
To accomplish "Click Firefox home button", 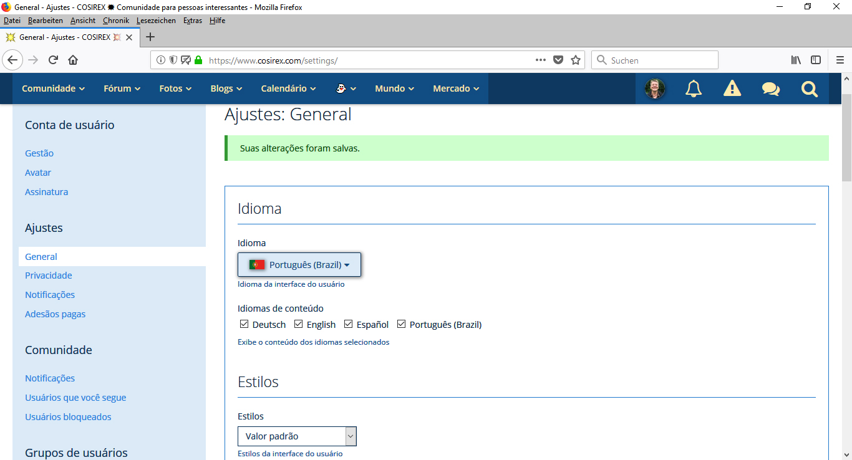I will [73, 60].
